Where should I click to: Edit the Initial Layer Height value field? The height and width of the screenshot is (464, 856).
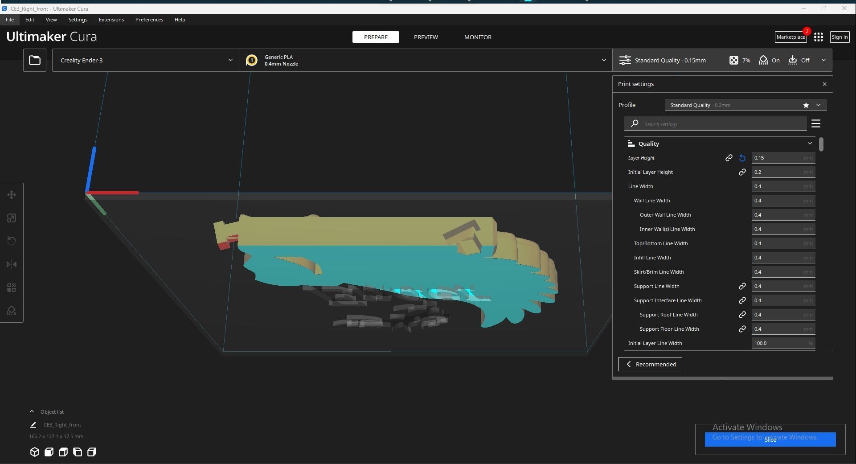pos(783,172)
